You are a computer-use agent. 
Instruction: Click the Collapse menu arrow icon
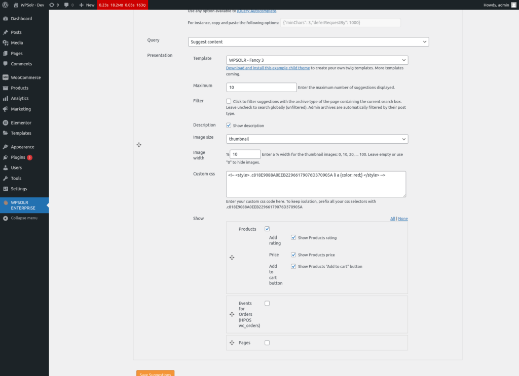coord(5,218)
